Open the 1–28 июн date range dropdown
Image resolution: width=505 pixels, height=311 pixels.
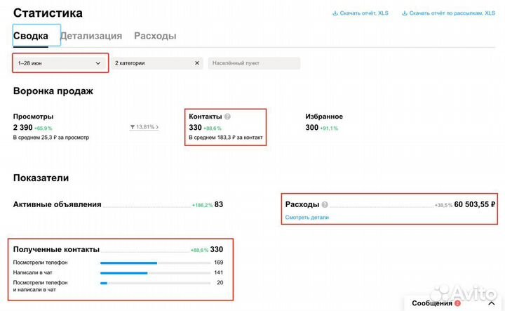60,63
